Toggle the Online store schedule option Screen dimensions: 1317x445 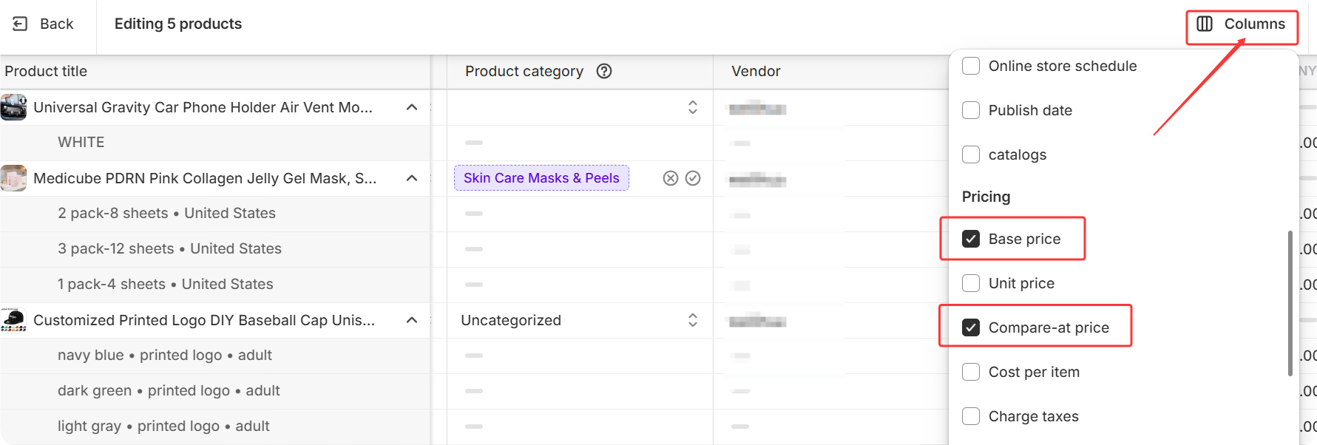pos(971,66)
